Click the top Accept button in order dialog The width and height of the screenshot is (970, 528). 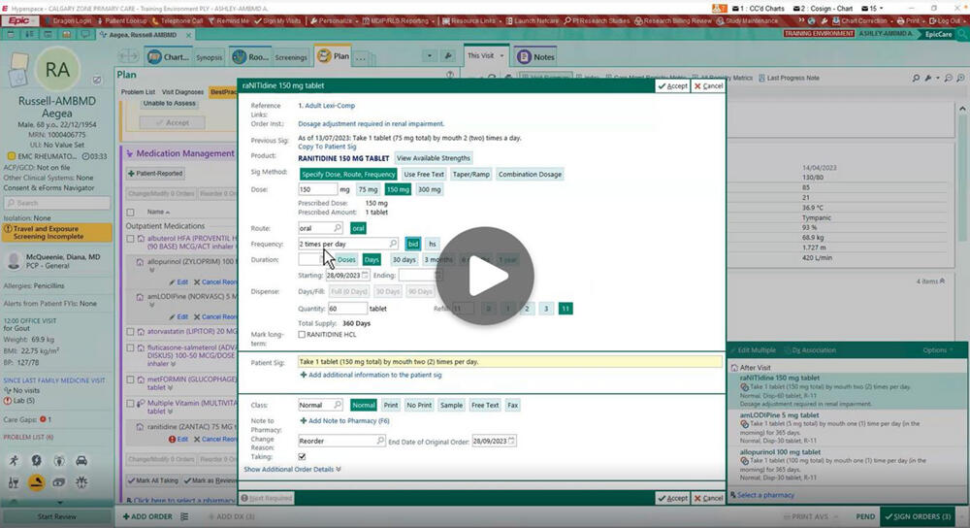[672, 86]
